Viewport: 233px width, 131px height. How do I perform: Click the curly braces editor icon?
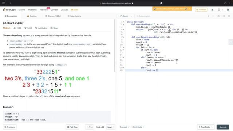coord(213,16)
